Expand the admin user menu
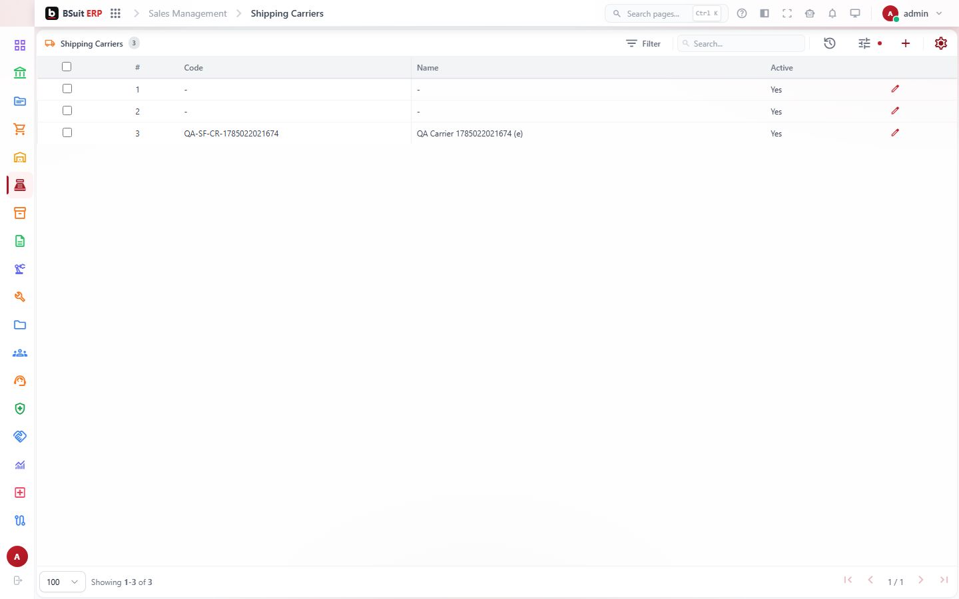The height and width of the screenshot is (599, 959). [x=912, y=13]
